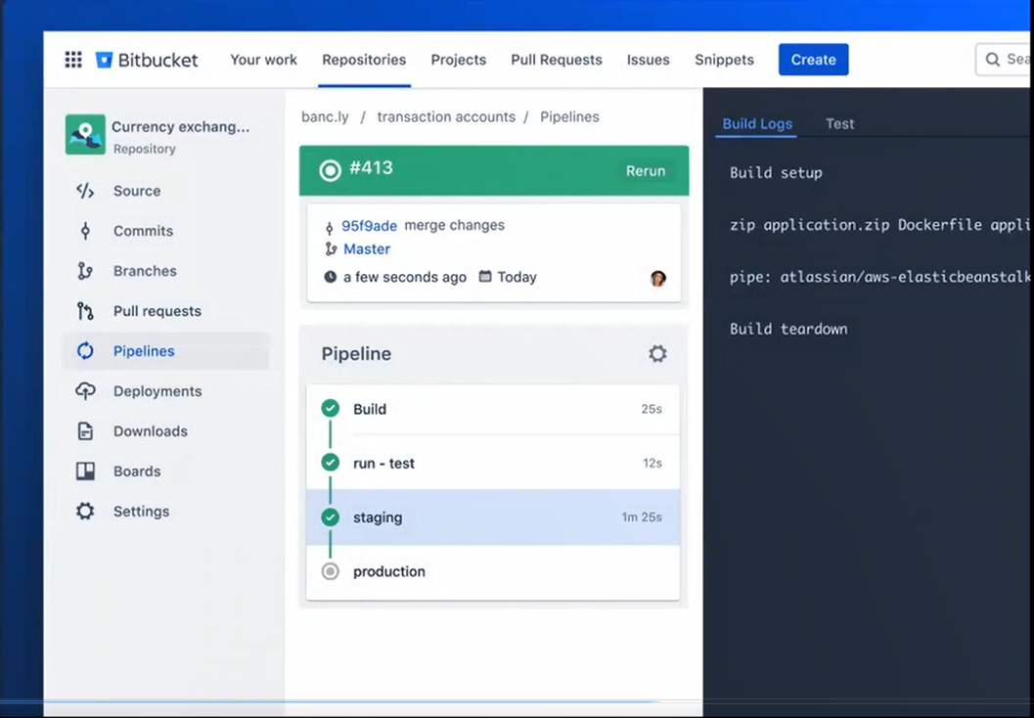Click the 'a few seconds ago' timestamp
This screenshot has width=1034, height=718.
pyautogui.click(x=405, y=278)
